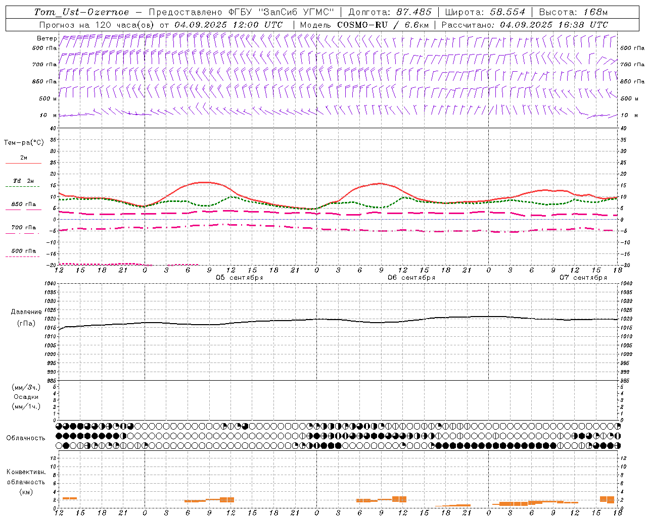Click the Td 2м dew point legend entry
Image resolution: width=647 pixels, height=517 pixels.
23,181
